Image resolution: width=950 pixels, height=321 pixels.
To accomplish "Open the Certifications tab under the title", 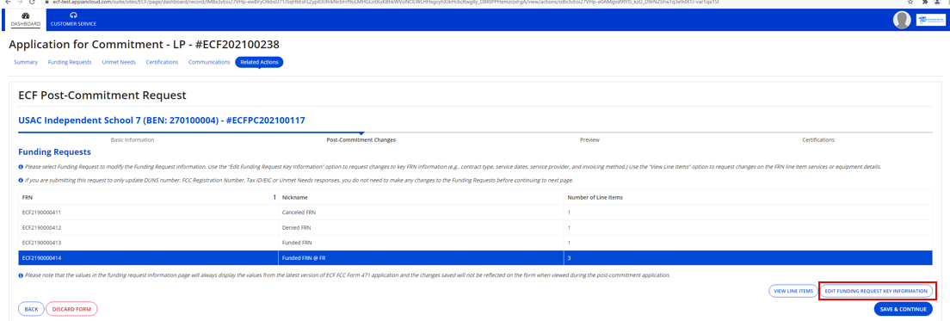I will point(162,62).
